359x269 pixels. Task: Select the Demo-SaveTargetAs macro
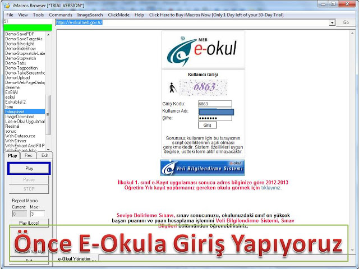pos(24,39)
